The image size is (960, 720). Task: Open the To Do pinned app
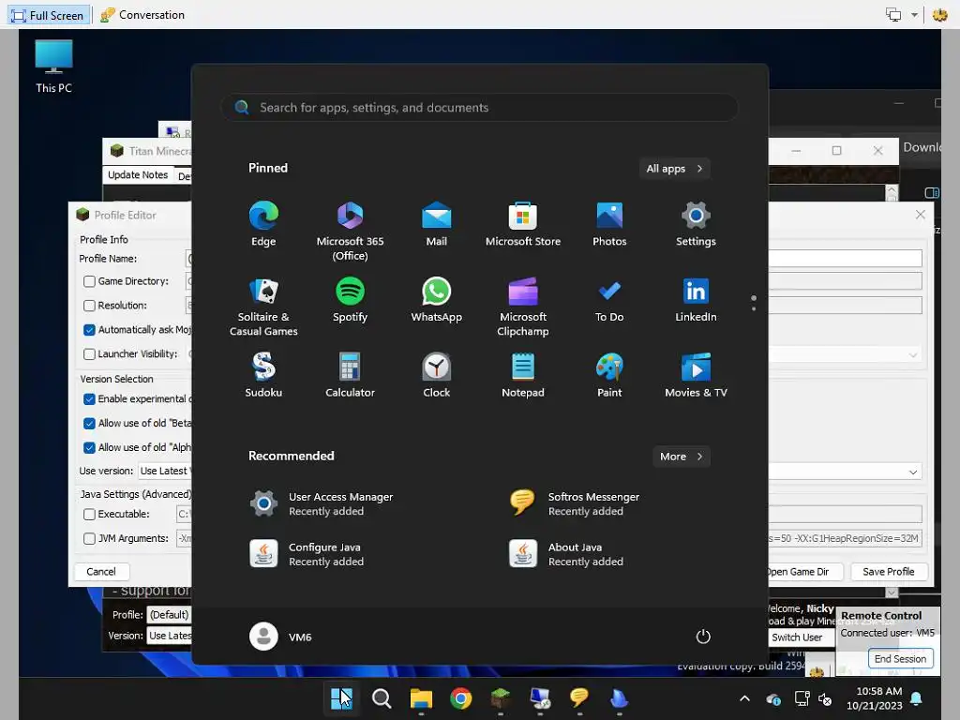[x=609, y=299]
